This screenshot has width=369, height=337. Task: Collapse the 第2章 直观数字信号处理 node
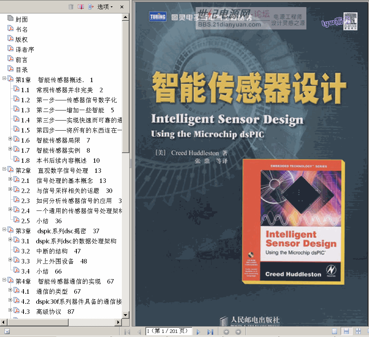[4, 169]
